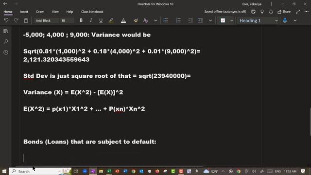Click the back arrow in title bar
Screen dimensions: 311x175
(5, 4)
